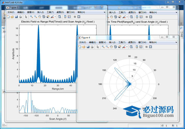The width and height of the screenshot is (185, 129).
Task: Click Insert Colorbar button in Figure 4
Action: (137, 47)
